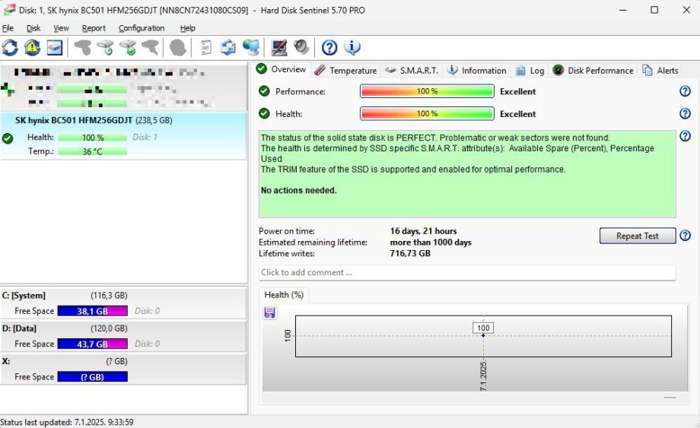
Task: Switch to the Log tab
Action: 530,71
